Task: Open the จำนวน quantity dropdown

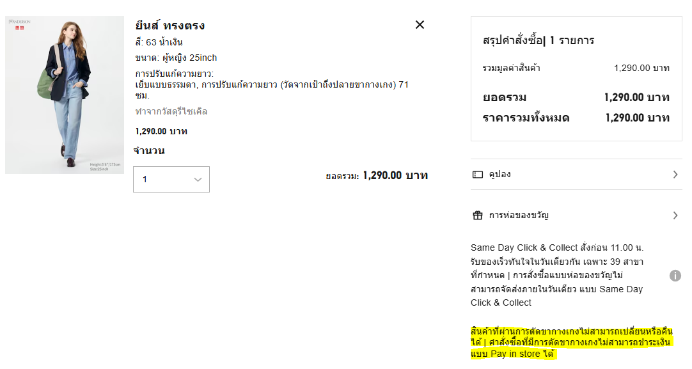Action: click(x=171, y=179)
